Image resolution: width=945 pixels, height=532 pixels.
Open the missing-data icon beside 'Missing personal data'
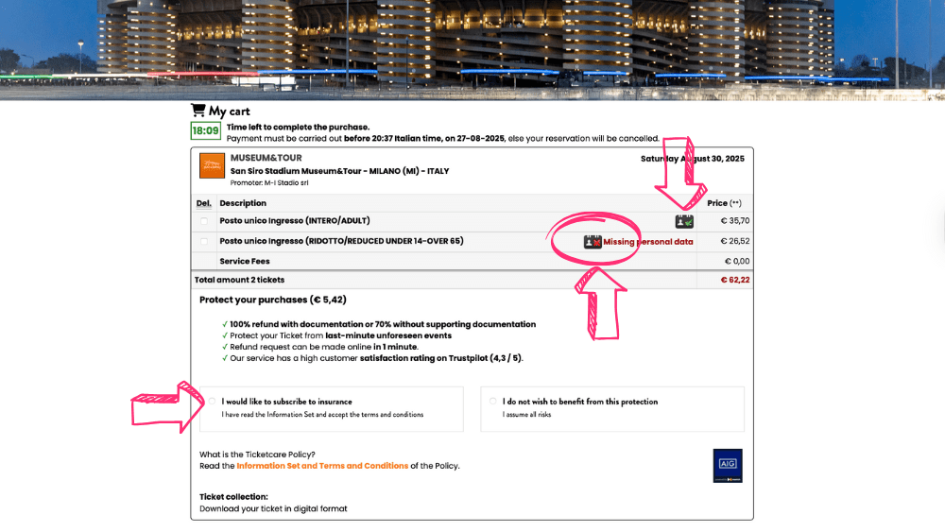(593, 242)
